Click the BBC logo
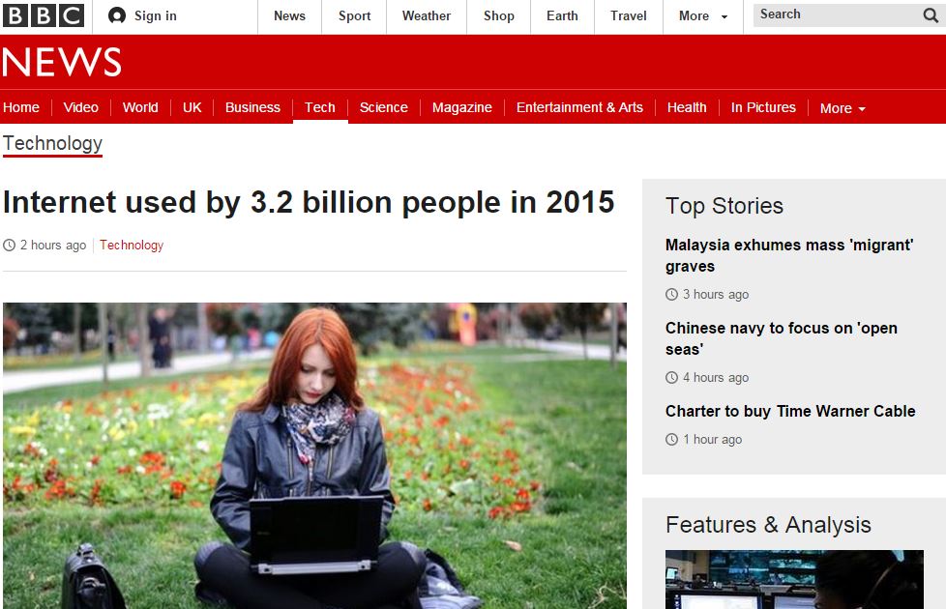The height and width of the screenshot is (609, 946). click(44, 15)
